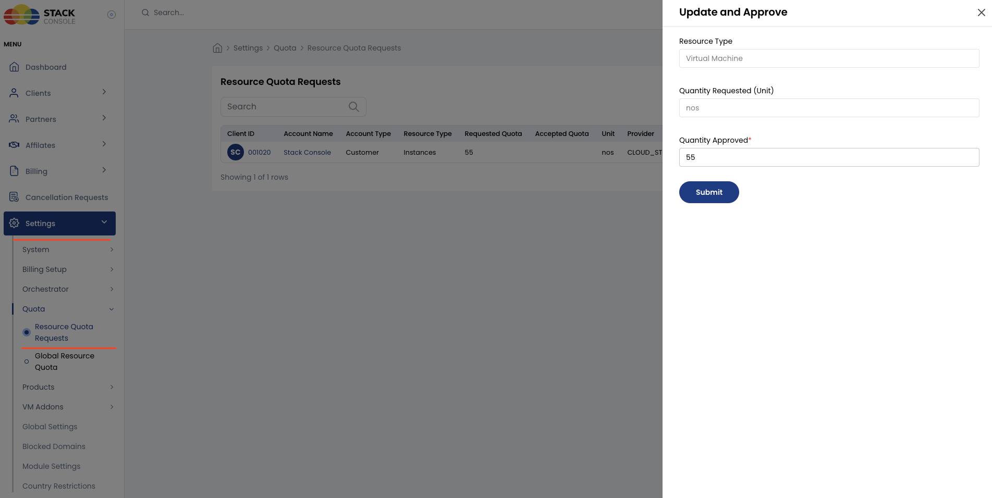The image size is (992, 498).
Task: Submit the quota approval
Action: point(709,192)
